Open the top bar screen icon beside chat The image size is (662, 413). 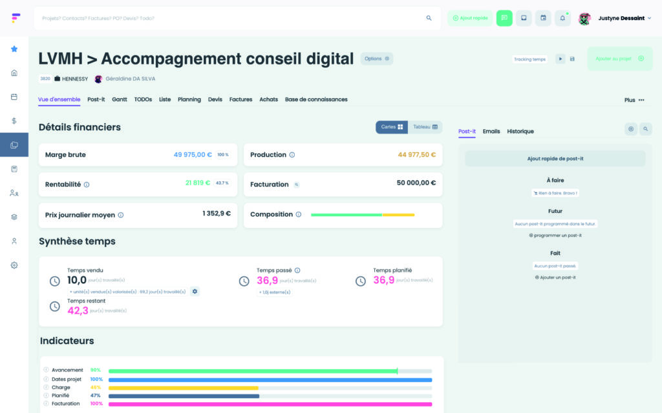[524, 18]
